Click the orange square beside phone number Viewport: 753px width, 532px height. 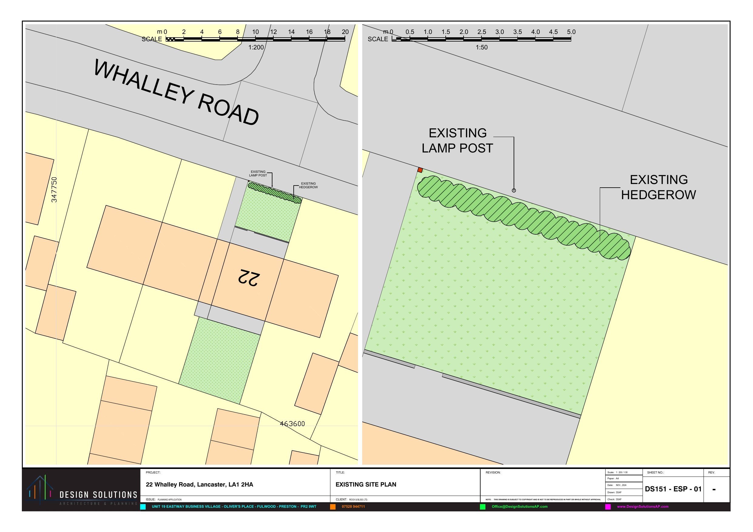[x=333, y=507]
